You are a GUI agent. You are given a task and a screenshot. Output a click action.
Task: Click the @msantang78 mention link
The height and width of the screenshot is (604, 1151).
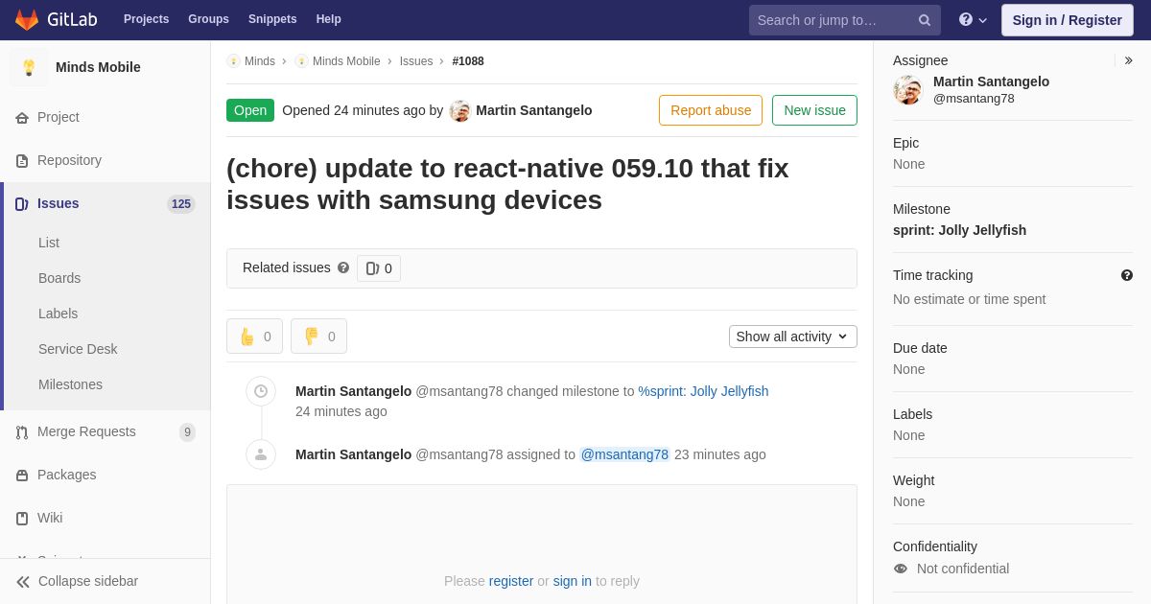624,454
